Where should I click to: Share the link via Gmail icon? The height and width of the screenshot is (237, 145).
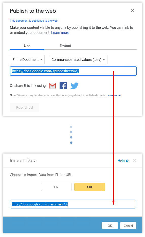(x=52, y=86)
